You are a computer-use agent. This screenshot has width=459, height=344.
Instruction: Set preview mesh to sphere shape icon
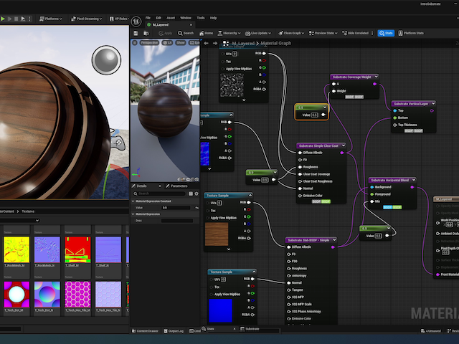click(184, 179)
